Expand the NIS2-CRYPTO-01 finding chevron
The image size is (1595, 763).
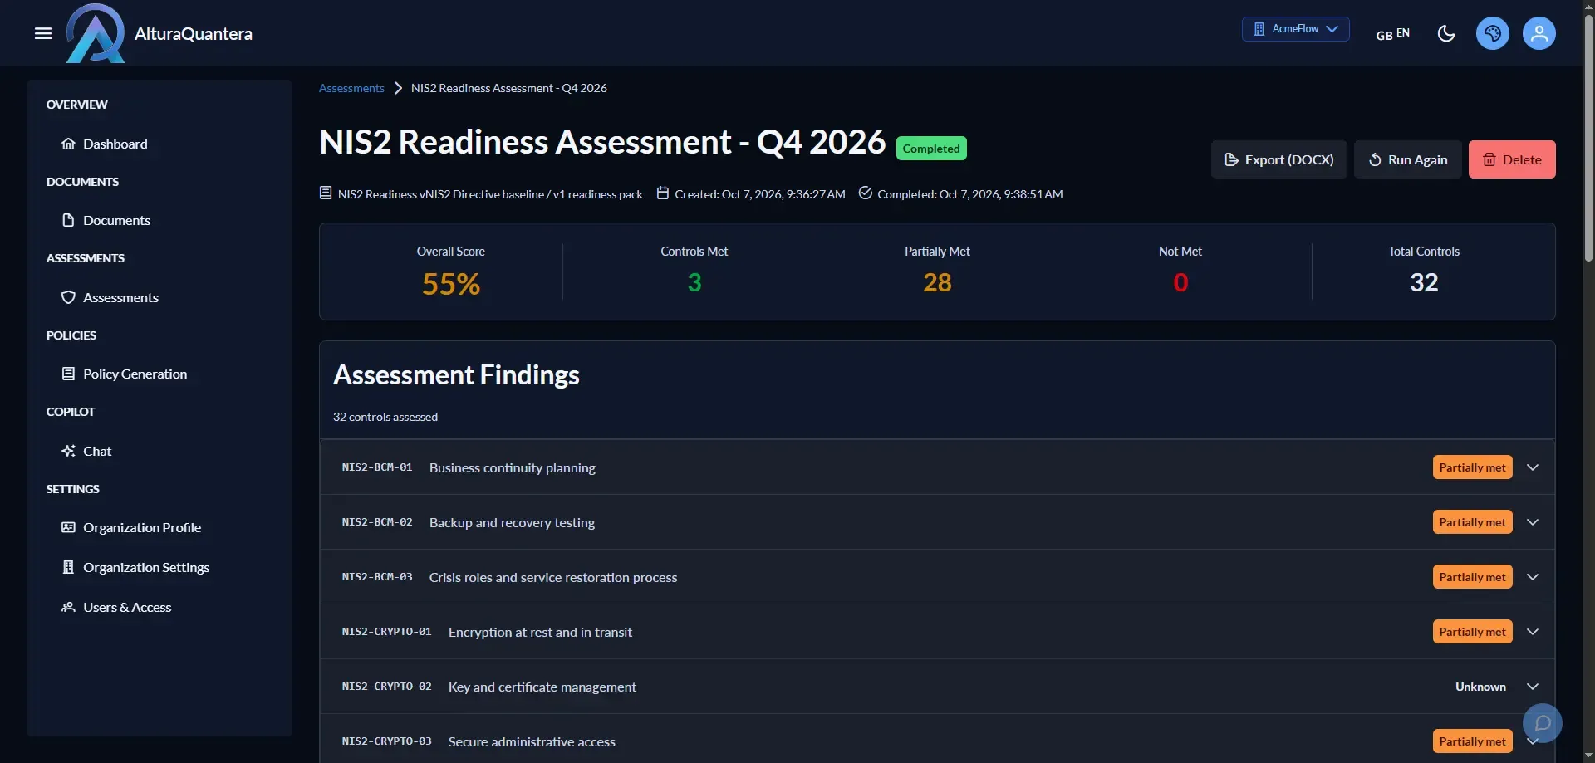[x=1533, y=632]
